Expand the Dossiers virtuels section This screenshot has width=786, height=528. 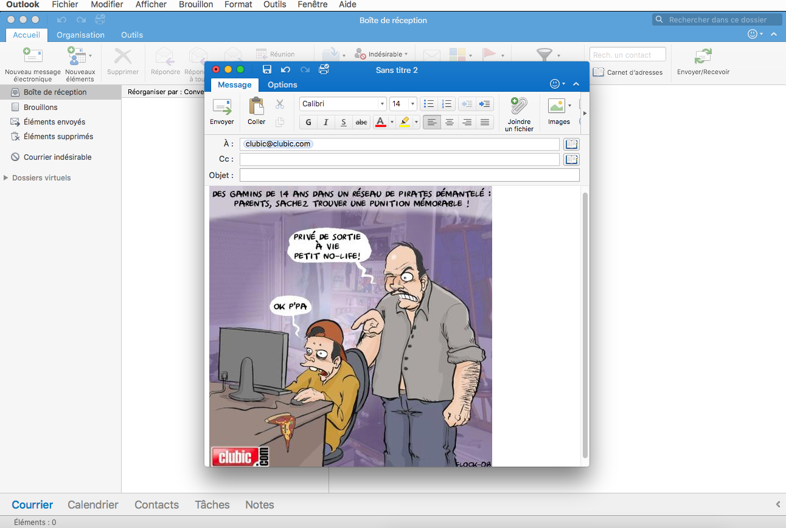click(6, 177)
